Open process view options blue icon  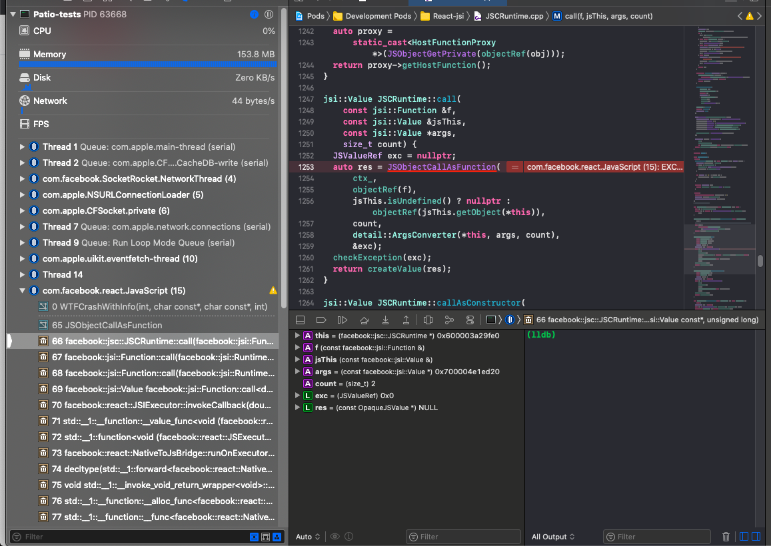254,14
